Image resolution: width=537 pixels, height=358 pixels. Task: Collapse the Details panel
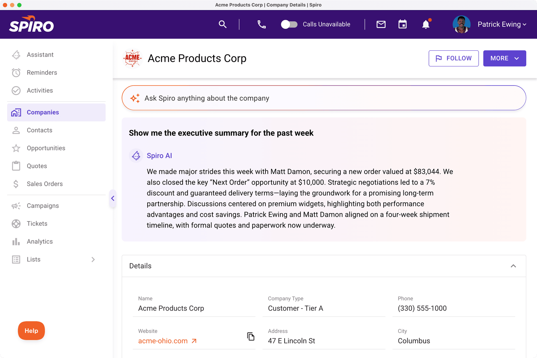513,266
